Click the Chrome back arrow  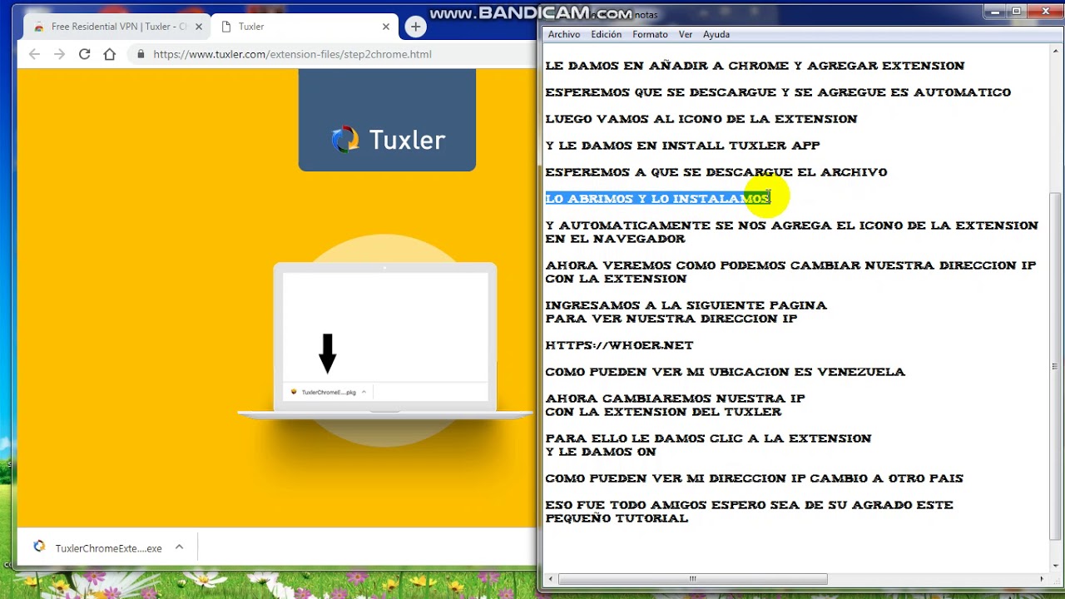pos(34,54)
